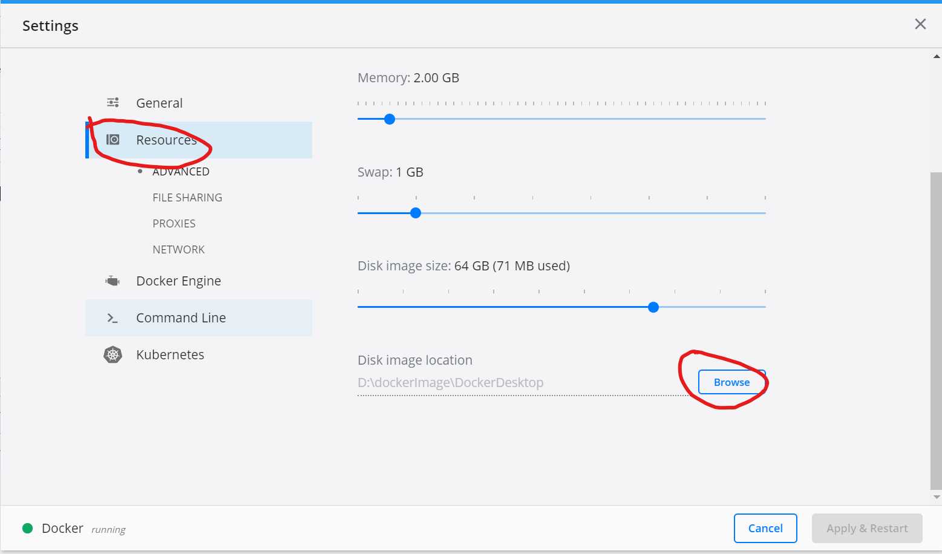The image size is (942, 554).
Task: Click the Memory slider handle
Action: pos(390,119)
